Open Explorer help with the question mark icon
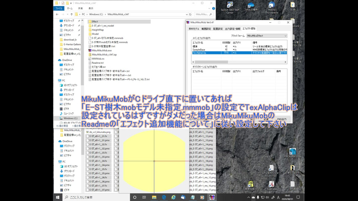The image size is (358, 201). [213, 9]
